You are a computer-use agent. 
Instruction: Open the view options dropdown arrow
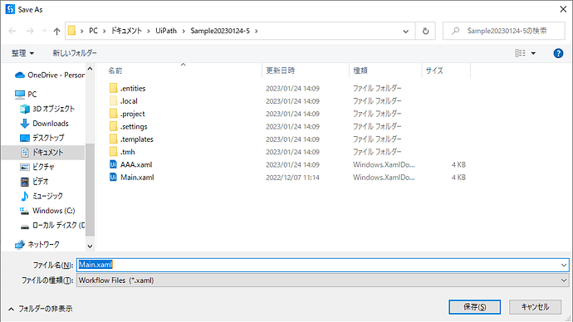pos(533,53)
